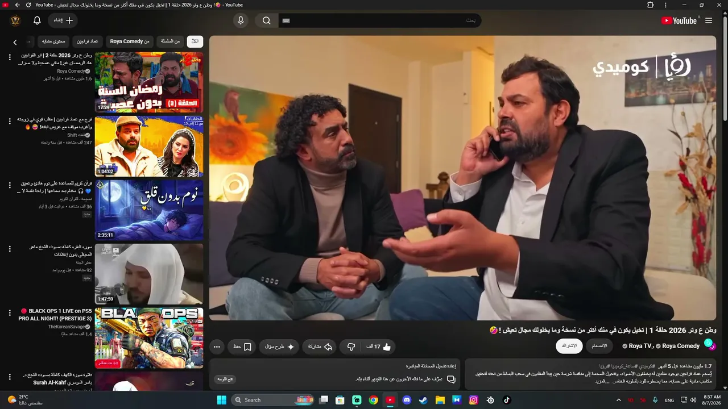
Task: Show hidden system tray icons chevron
Action: 618,400
